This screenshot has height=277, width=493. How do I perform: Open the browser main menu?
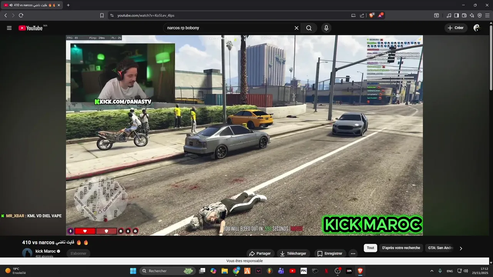coord(487,15)
